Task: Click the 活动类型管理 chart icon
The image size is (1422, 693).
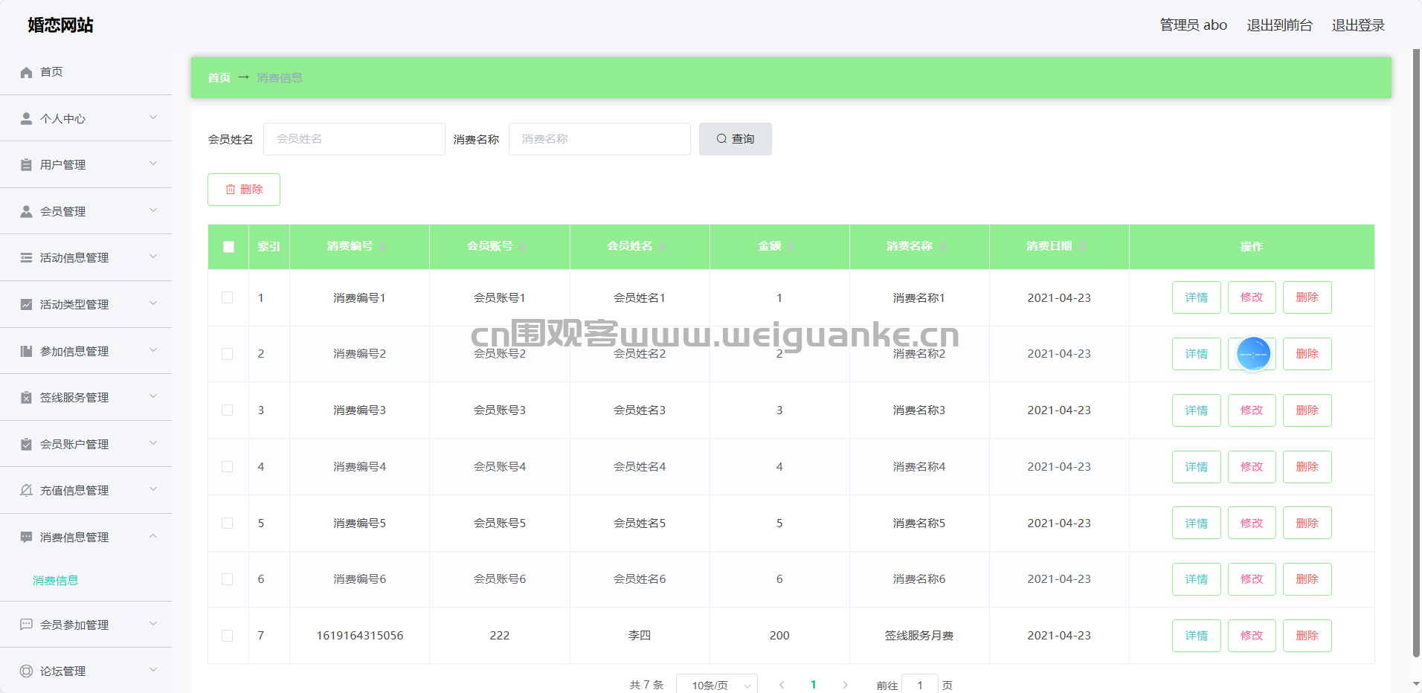Action: tap(26, 304)
